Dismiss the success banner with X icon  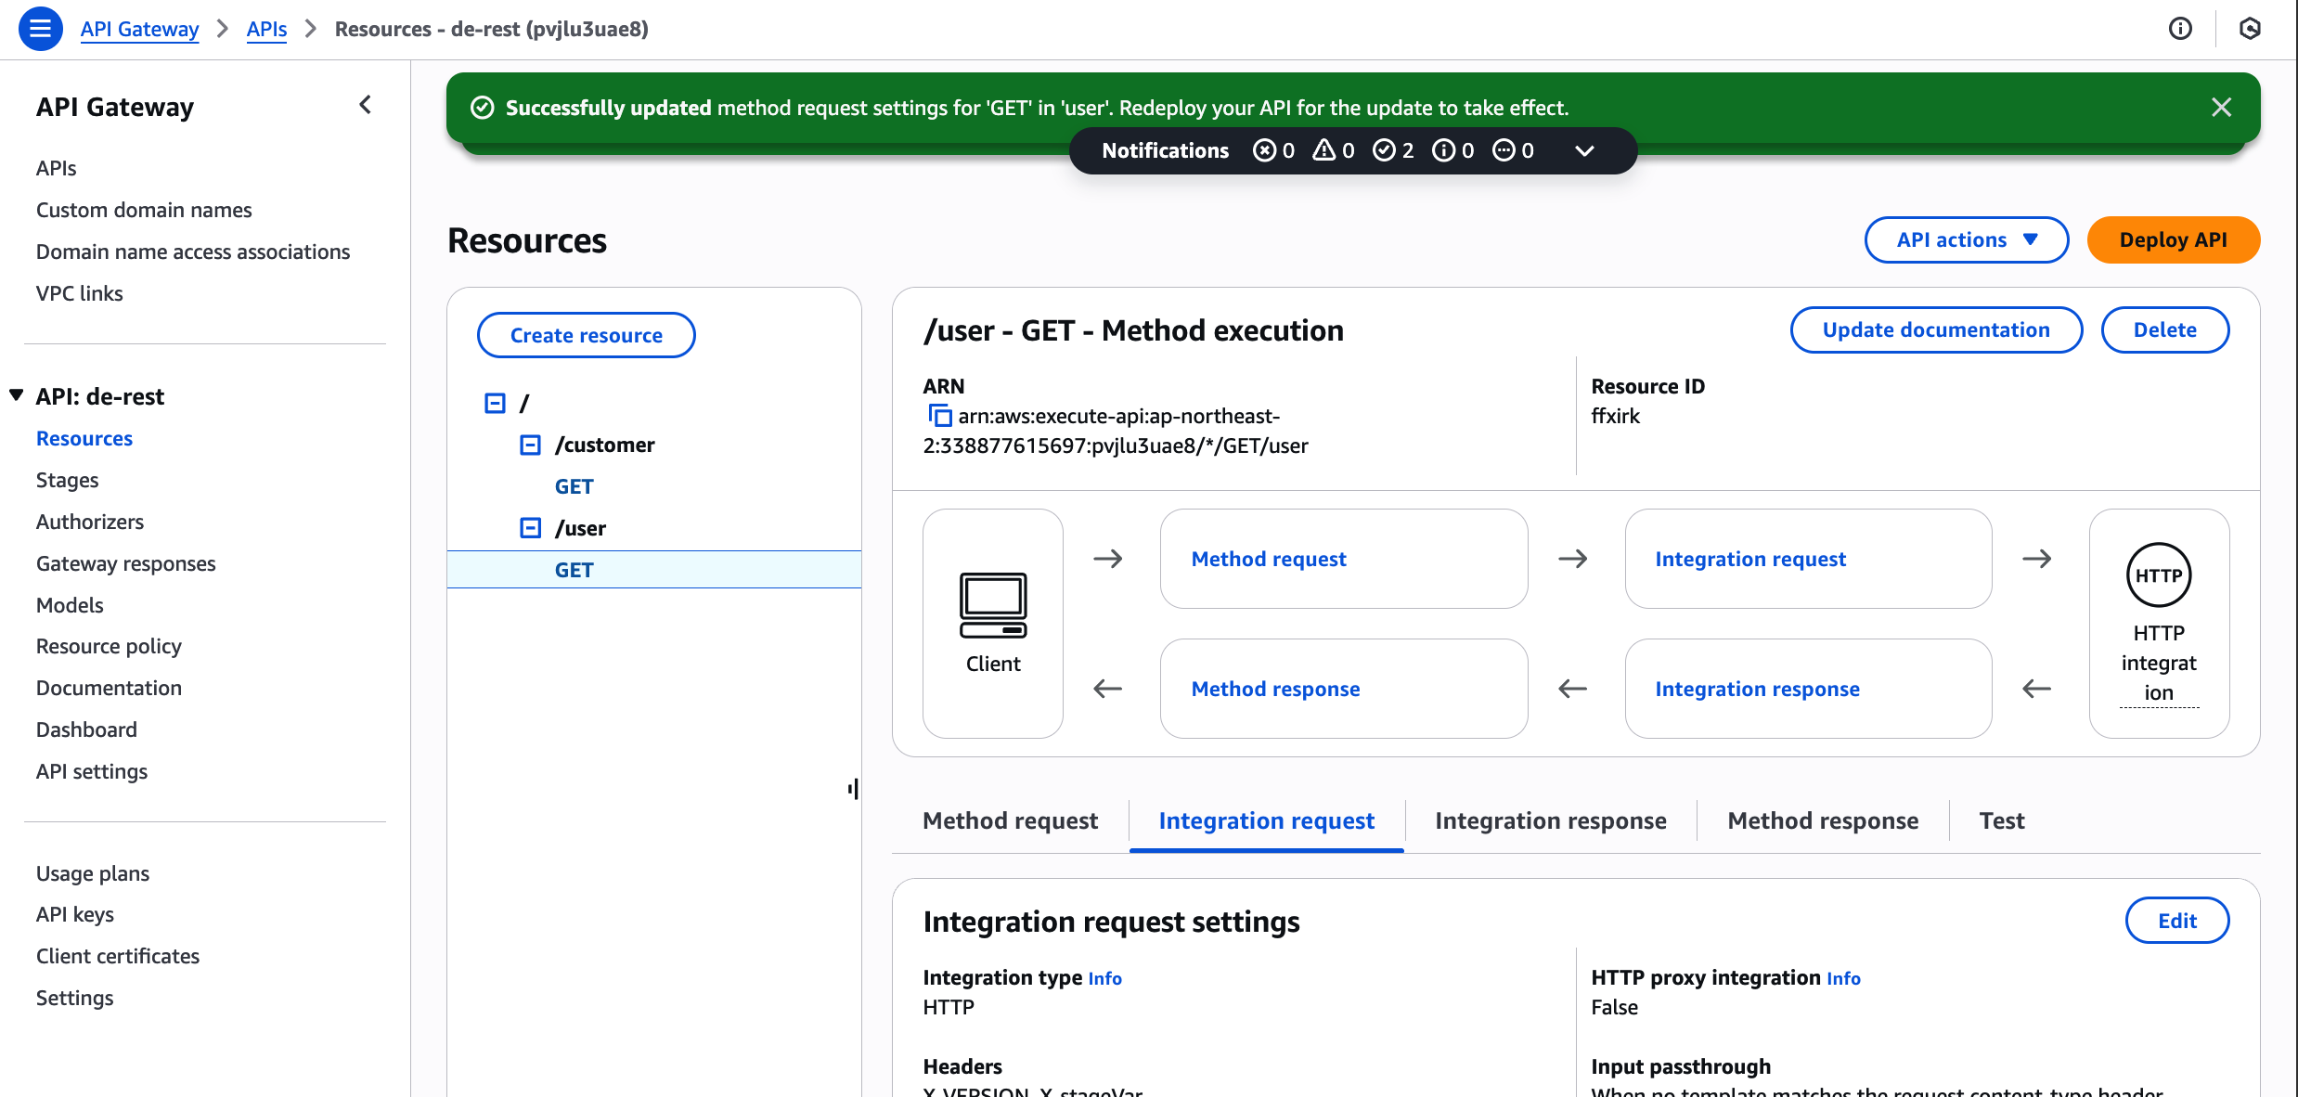tap(2221, 108)
